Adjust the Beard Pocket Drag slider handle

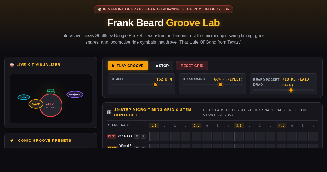pyautogui.click(x=291, y=90)
